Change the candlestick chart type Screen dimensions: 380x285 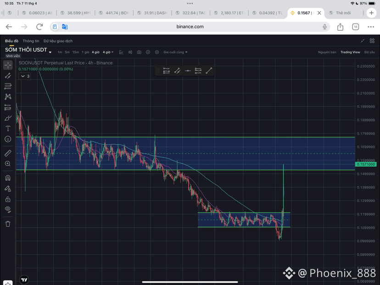point(130,52)
